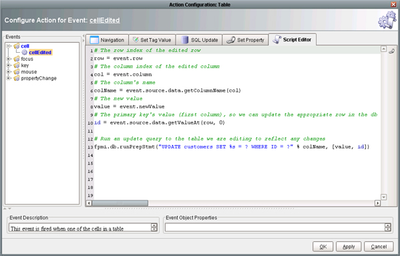400x256 pixels.
Task: Click line 6 colName getColumnName code
Action: pos(168,91)
